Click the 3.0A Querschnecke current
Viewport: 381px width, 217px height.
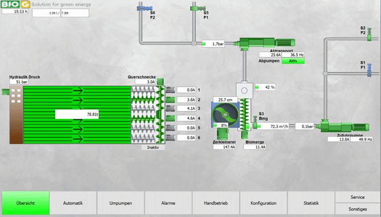pos(146,82)
